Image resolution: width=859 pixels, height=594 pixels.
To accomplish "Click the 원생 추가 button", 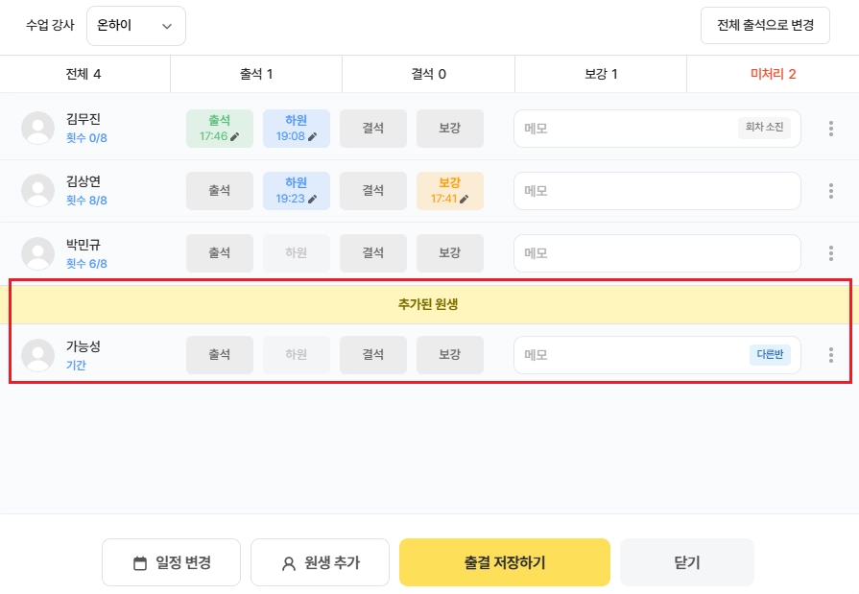I will pyautogui.click(x=320, y=562).
